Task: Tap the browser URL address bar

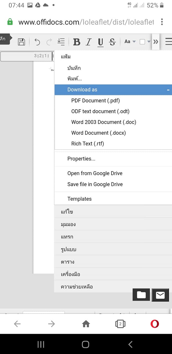Action: coord(86,22)
